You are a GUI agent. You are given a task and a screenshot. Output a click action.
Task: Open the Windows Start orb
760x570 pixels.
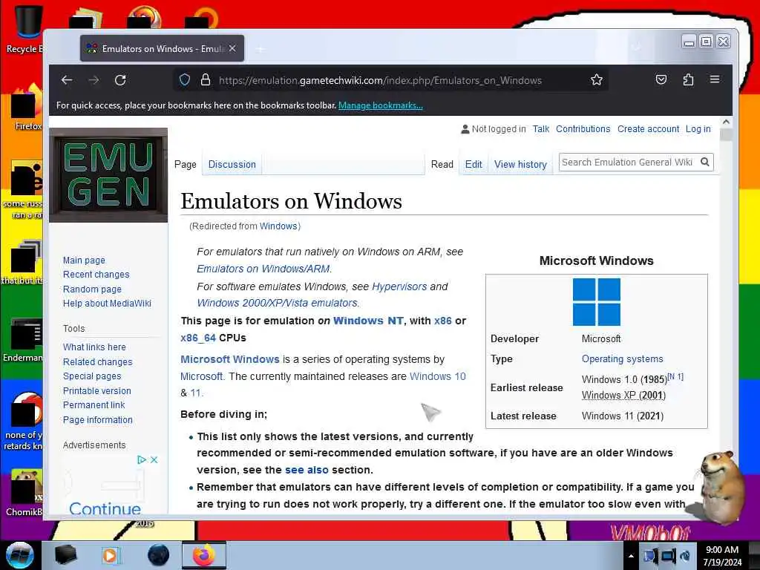(x=20, y=555)
